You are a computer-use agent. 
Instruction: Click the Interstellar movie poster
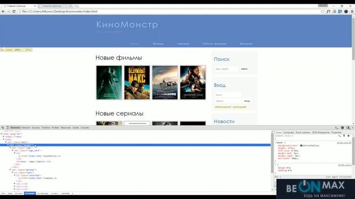click(x=165, y=82)
